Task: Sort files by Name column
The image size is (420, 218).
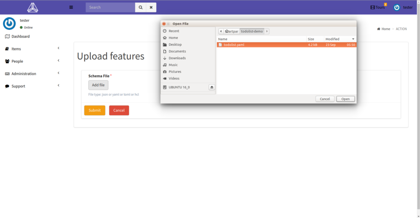Action: [261, 39]
